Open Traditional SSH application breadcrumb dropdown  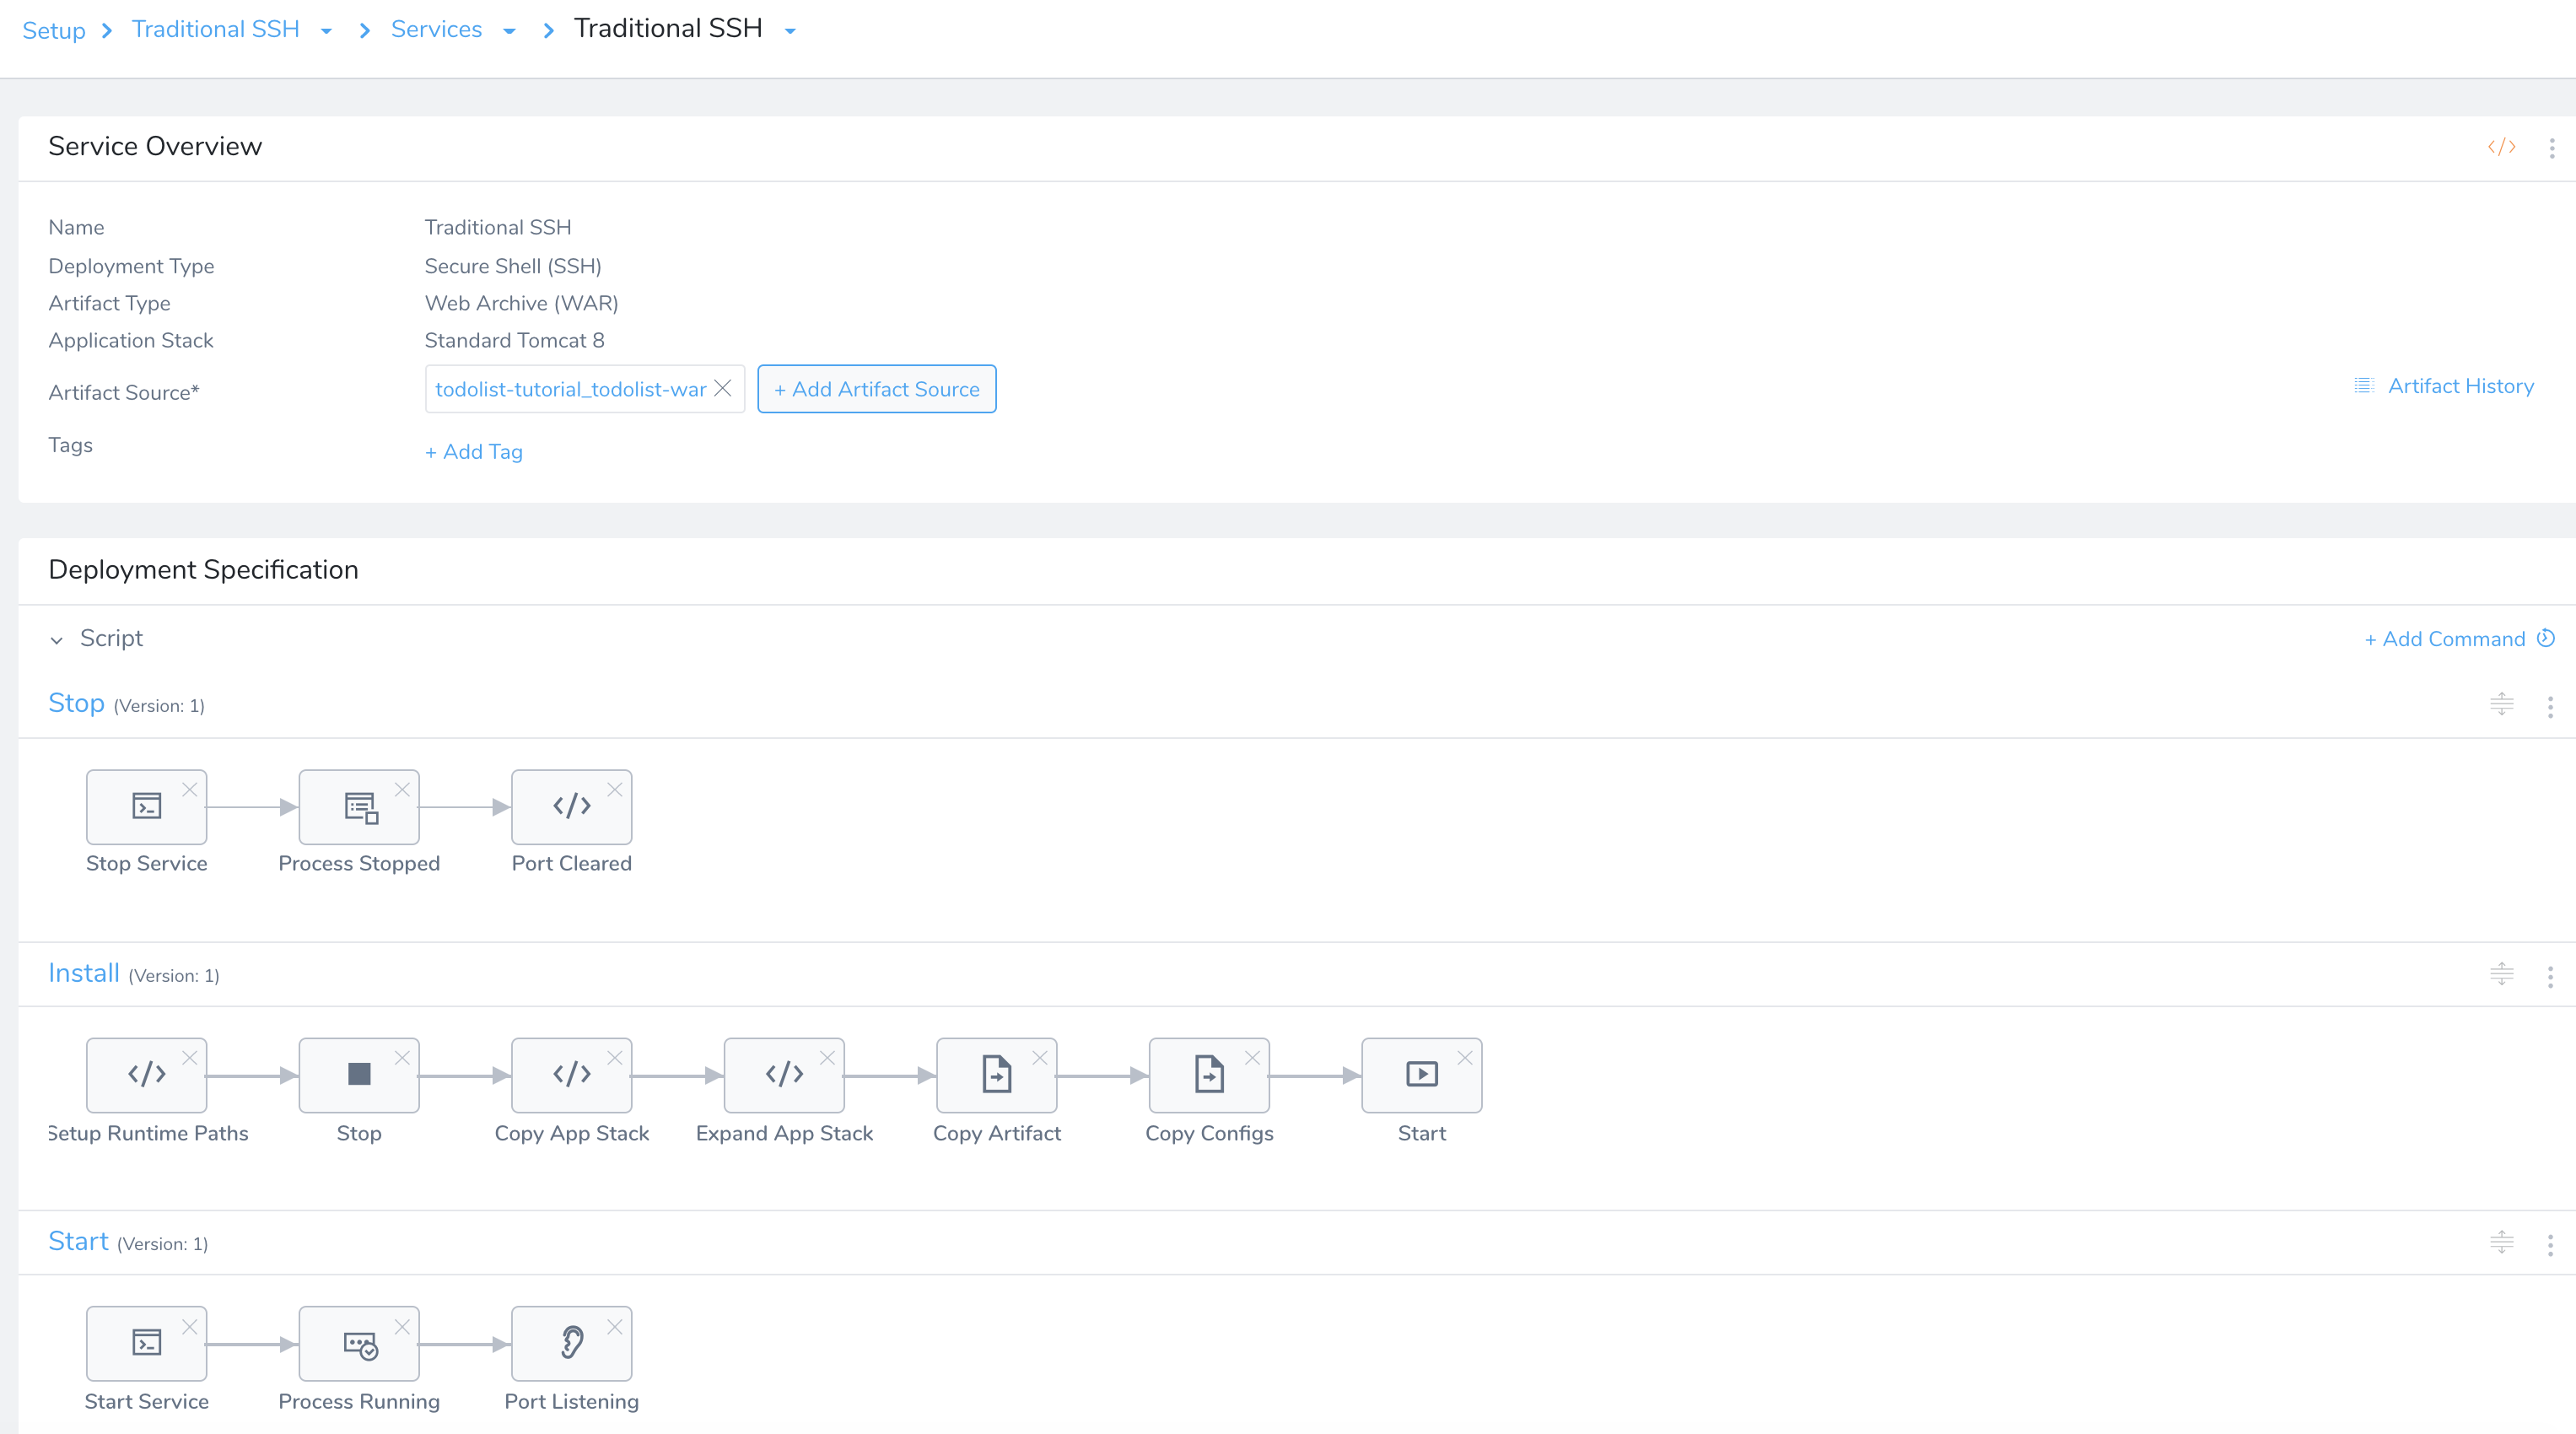click(326, 31)
